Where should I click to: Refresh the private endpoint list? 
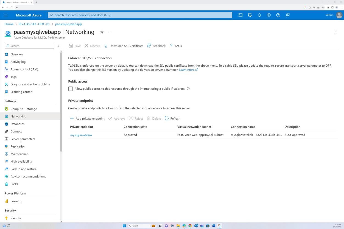(x=173, y=118)
